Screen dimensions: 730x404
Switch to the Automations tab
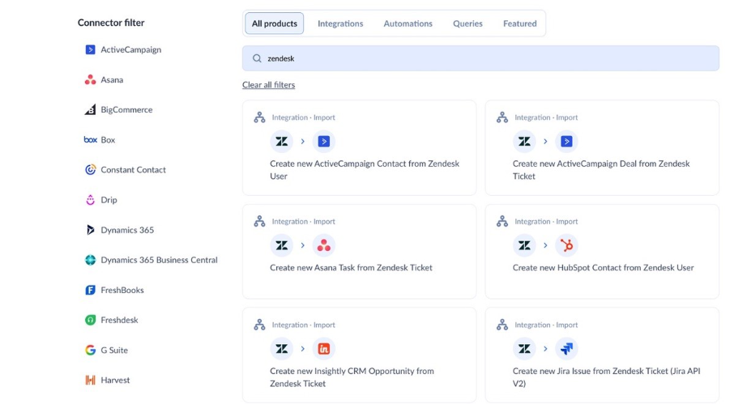[408, 23]
